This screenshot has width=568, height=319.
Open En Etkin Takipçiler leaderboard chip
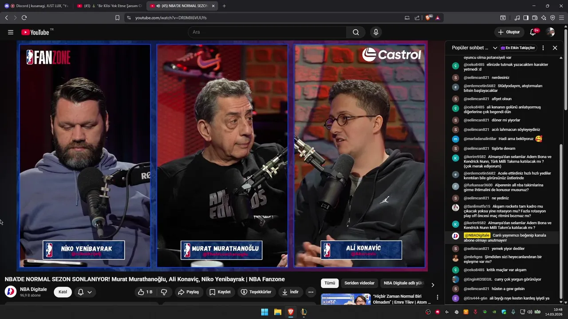pyautogui.click(x=518, y=48)
